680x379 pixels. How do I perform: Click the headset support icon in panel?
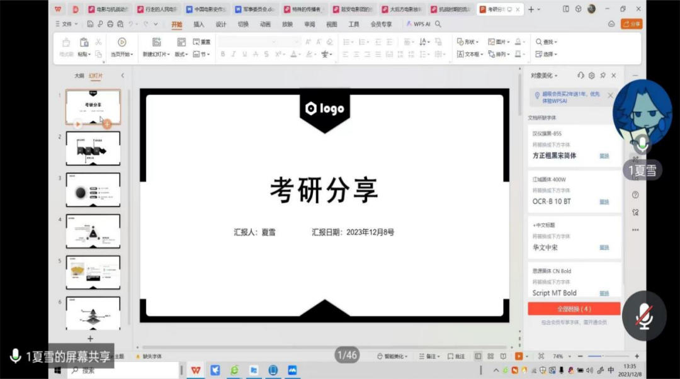click(x=581, y=76)
